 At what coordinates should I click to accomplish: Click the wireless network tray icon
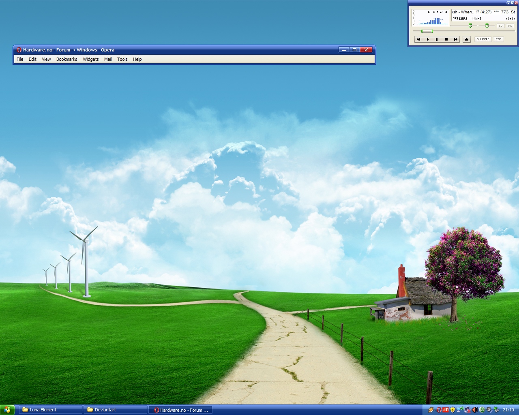460,409
